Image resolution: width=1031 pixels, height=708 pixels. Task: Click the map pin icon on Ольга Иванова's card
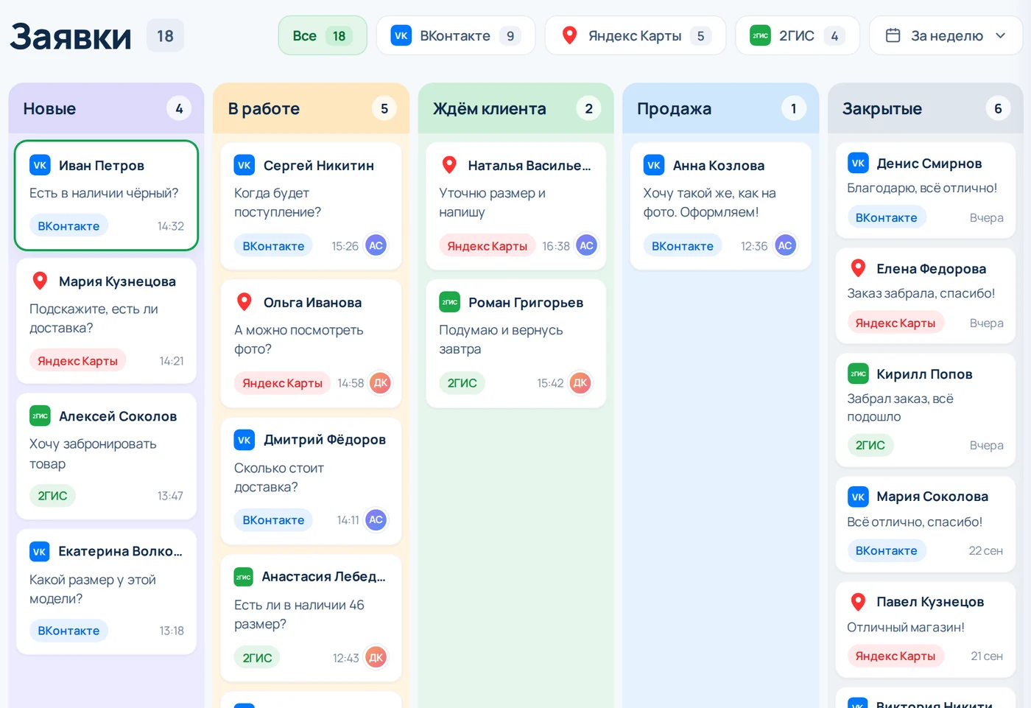click(244, 302)
